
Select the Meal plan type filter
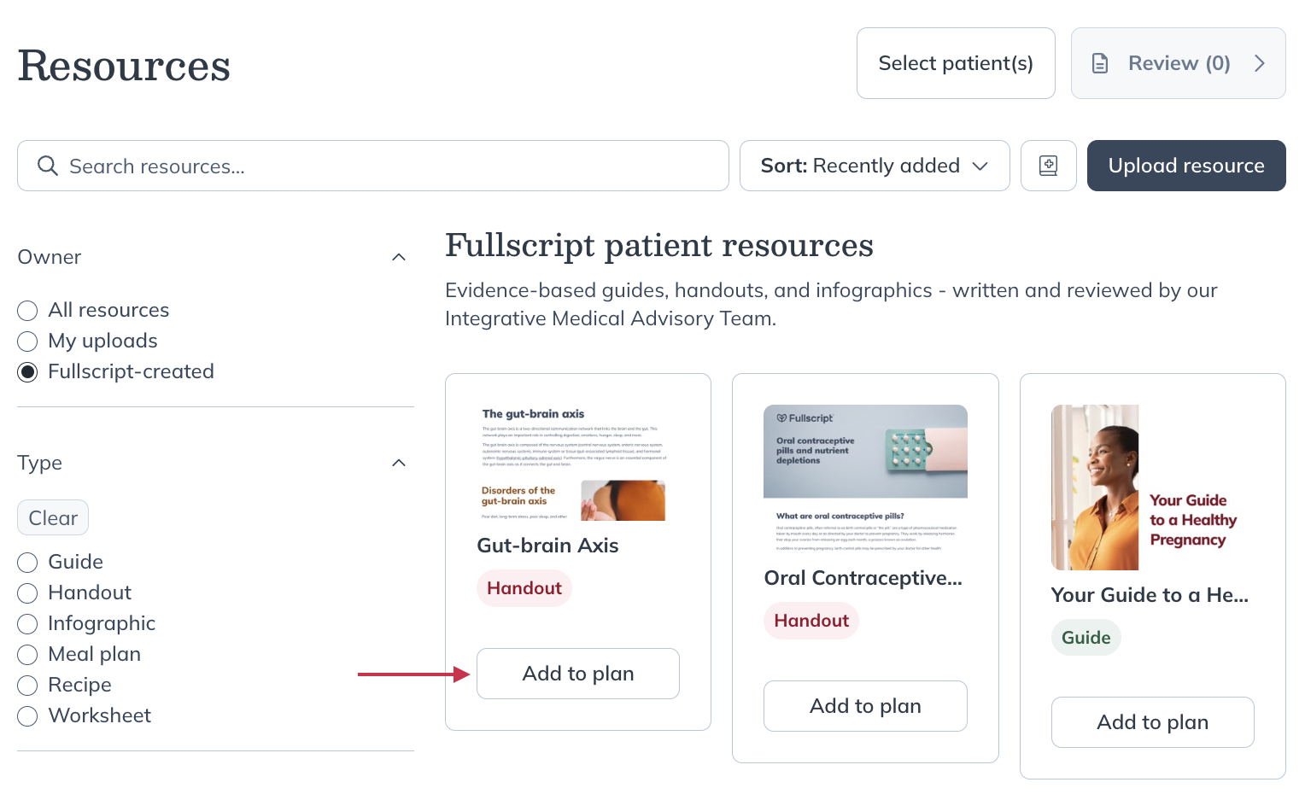[x=26, y=654]
